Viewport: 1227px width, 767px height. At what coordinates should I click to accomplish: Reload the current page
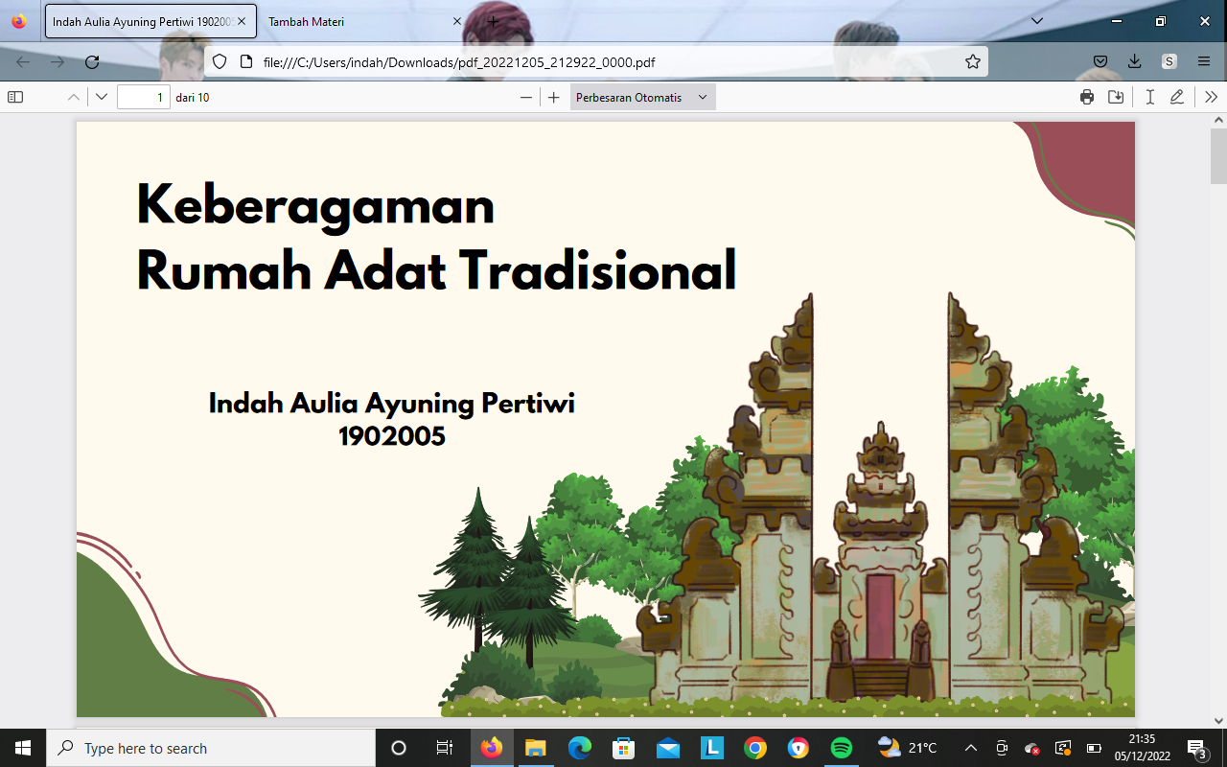click(92, 61)
